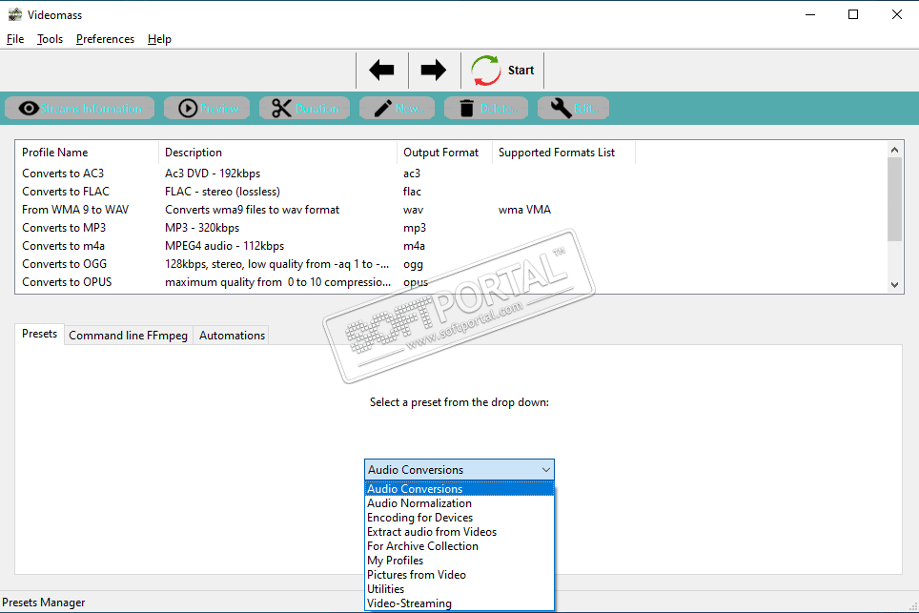Click the profile list scrollbar thumb
The height and width of the screenshot is (613, 919).
click(x=894, y=199)
